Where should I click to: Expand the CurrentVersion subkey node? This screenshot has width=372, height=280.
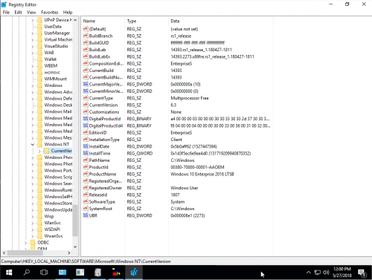point(39,151)
